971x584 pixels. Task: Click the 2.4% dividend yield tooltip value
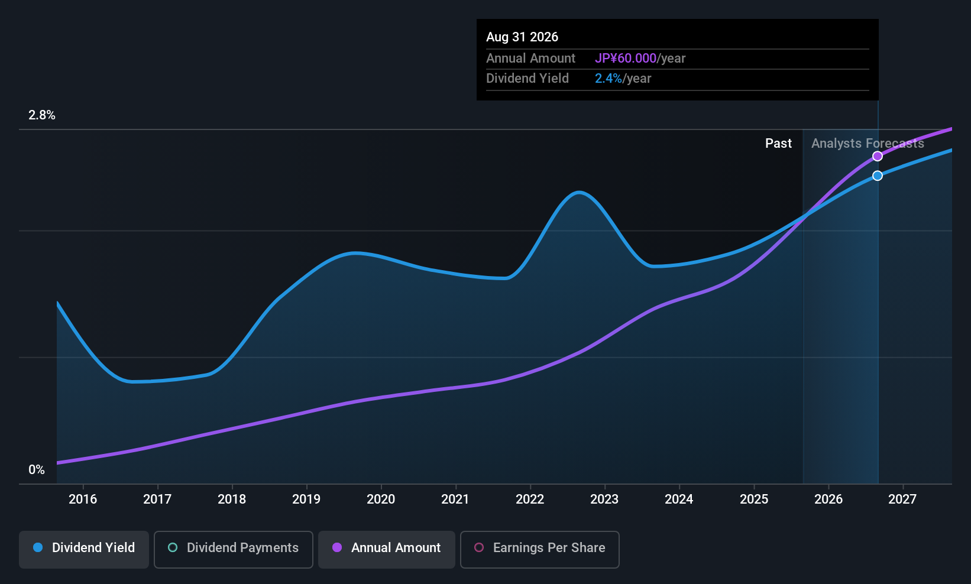pyautogui.click(x=608, y=79)
